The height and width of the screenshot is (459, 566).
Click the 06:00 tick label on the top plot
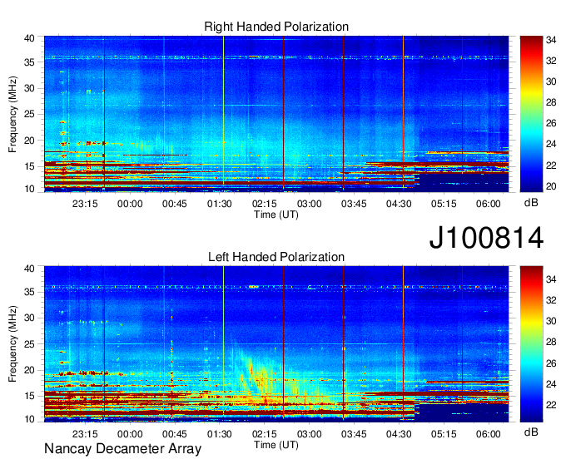click(x=489, y=204)
